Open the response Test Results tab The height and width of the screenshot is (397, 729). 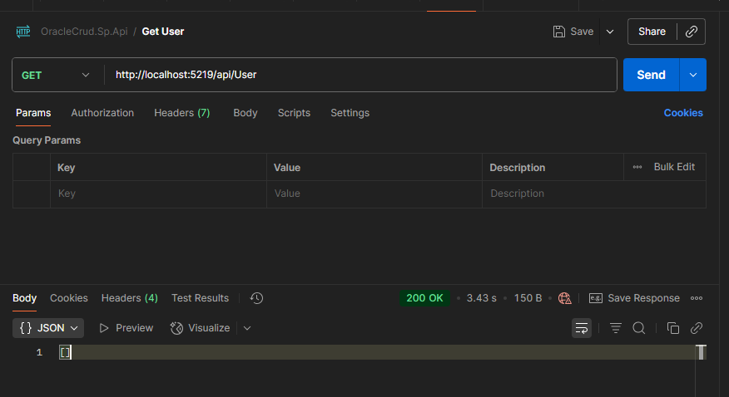(x=200, y=298)
